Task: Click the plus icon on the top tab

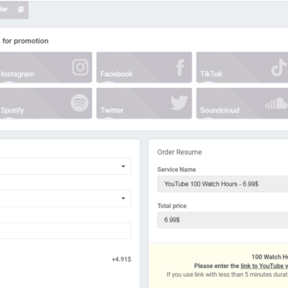Action: (21, 9)
